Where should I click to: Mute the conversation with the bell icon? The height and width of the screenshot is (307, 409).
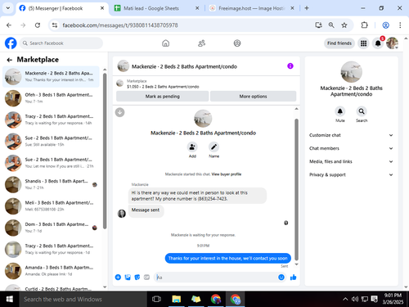[340, 111]
